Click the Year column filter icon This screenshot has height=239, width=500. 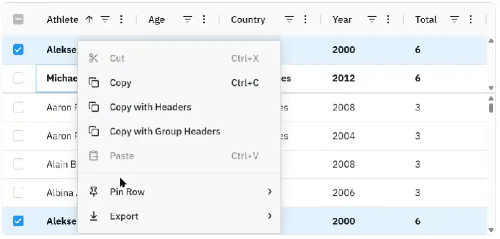[372, 20]
